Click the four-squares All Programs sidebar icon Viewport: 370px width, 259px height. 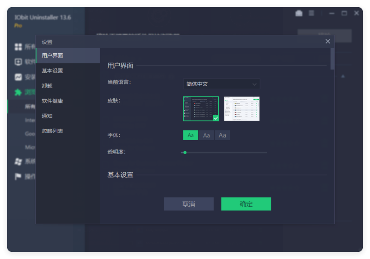18,47
